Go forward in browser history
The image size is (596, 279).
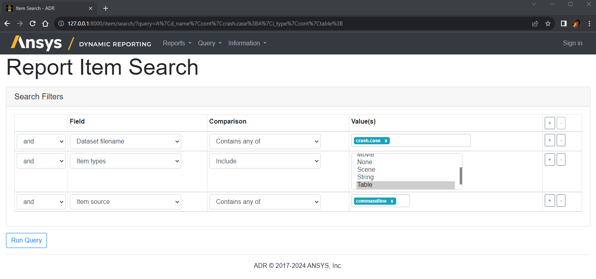(x=20, y=23)
